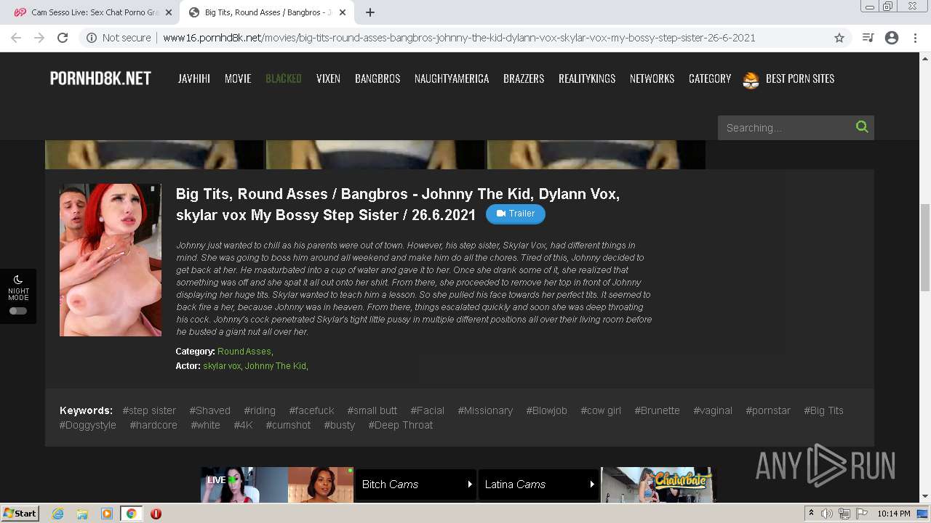Open the network tray icon

tap(844, 514)
